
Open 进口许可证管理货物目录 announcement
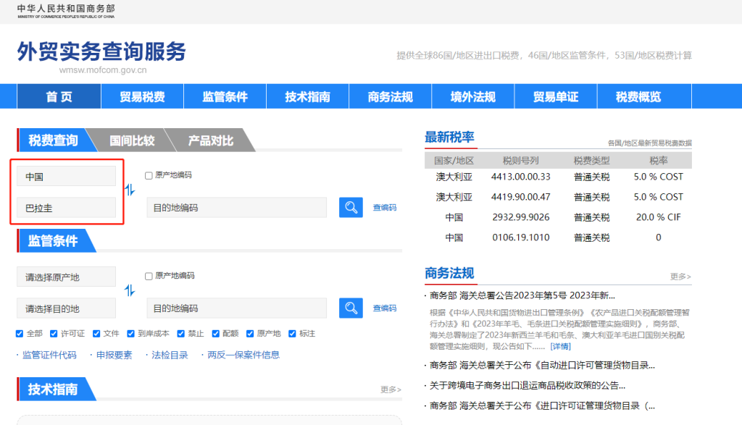(542, 406)
